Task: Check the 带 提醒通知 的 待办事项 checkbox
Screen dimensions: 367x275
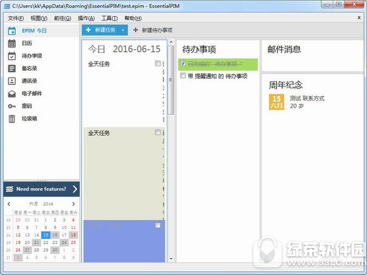Action: [183, 75]
